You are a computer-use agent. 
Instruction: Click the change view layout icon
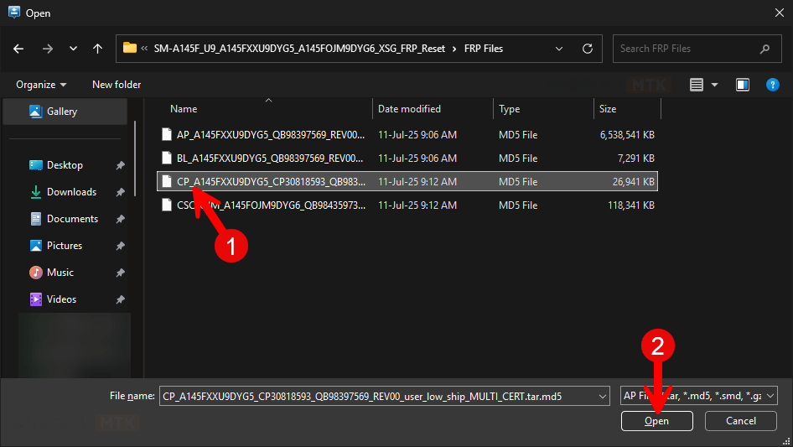point(696,85)
